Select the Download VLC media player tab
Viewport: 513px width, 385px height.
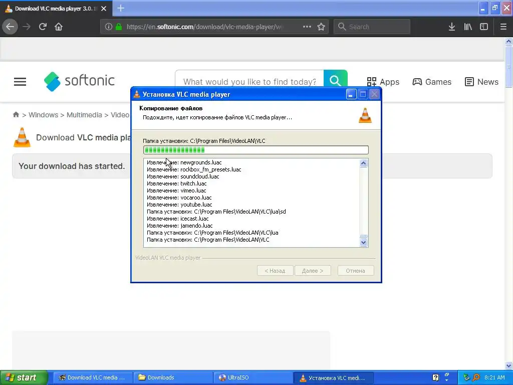[x=56, y=9]
